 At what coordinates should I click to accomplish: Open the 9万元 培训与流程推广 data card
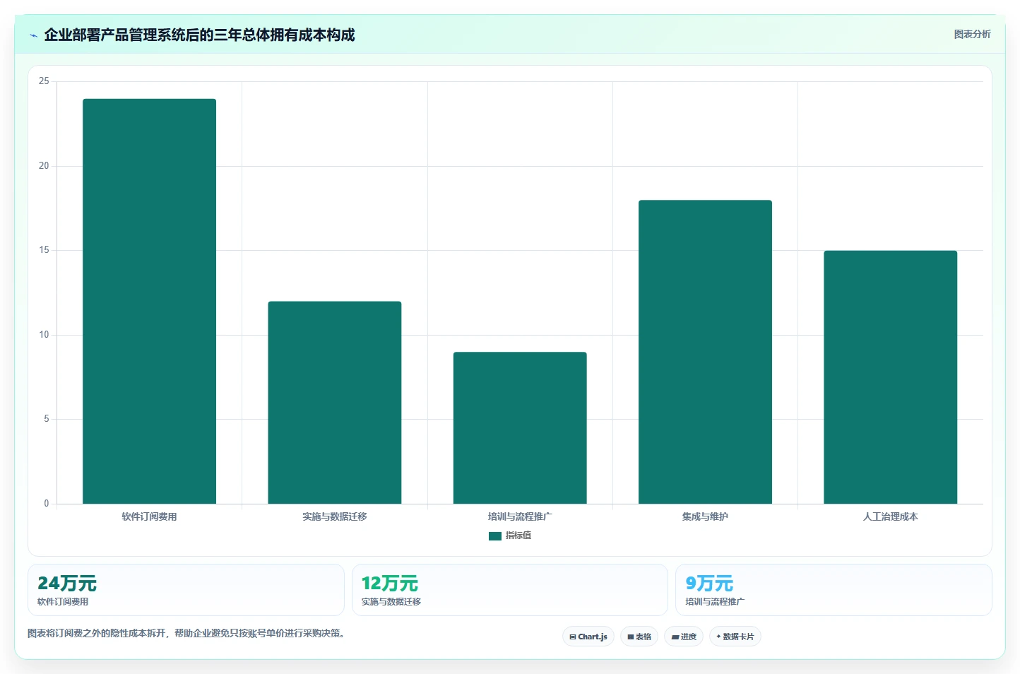click(834, 590)
